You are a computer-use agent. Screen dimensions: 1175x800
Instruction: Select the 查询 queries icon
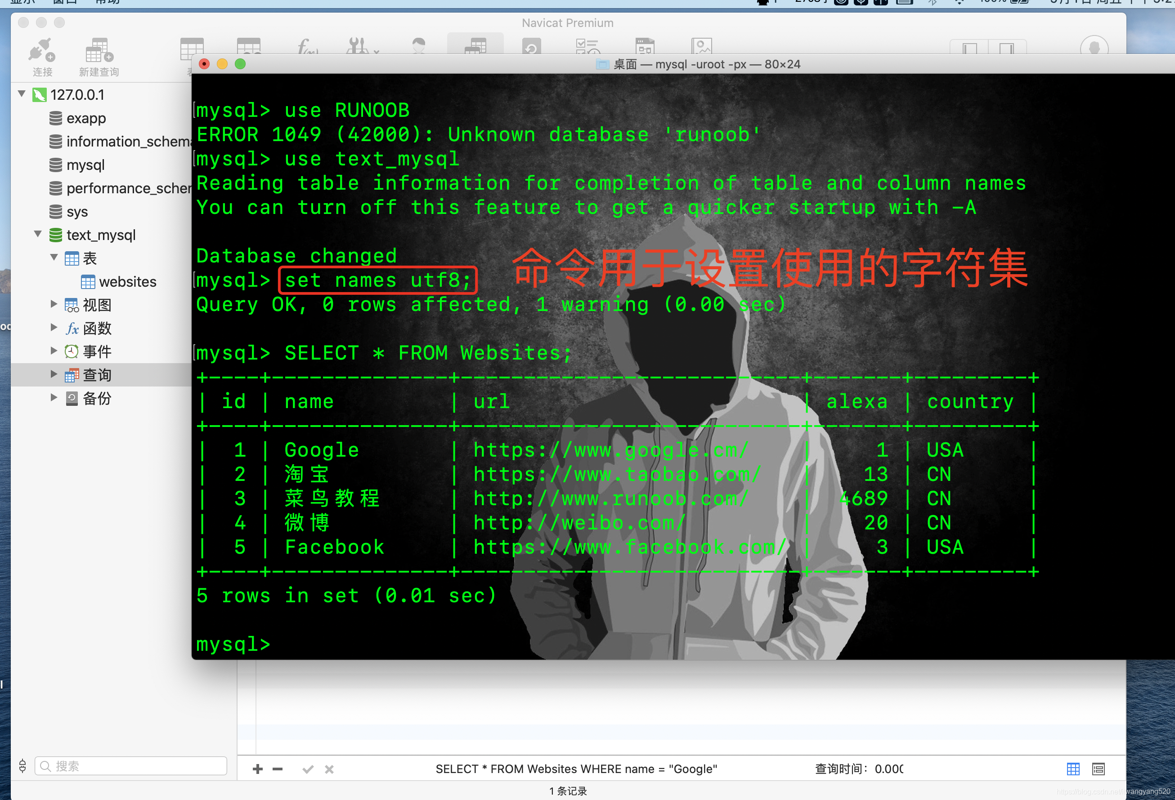[x=72, y=375]
